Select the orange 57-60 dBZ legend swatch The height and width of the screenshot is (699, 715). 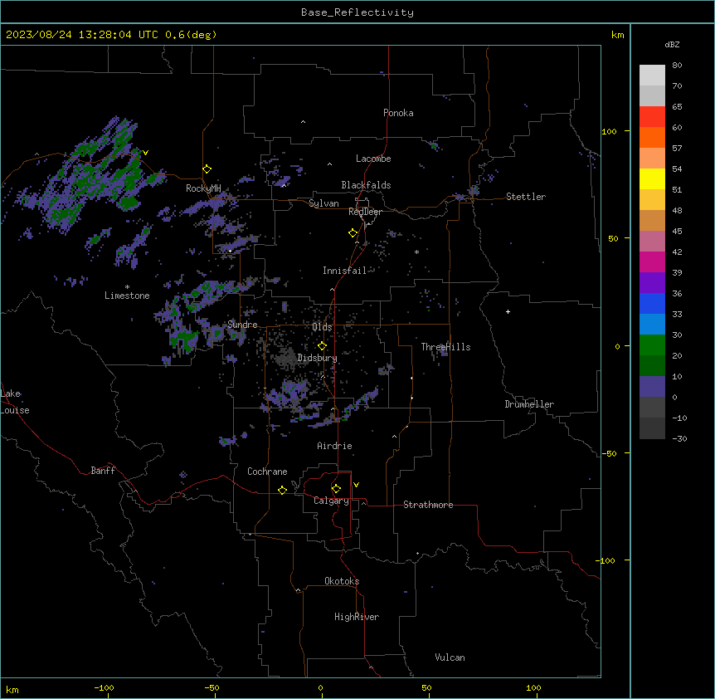pyautogui.click(x=652, y=137)
